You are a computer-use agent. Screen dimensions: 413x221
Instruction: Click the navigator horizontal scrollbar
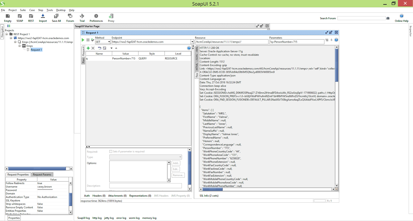click(x=39, y=169)
